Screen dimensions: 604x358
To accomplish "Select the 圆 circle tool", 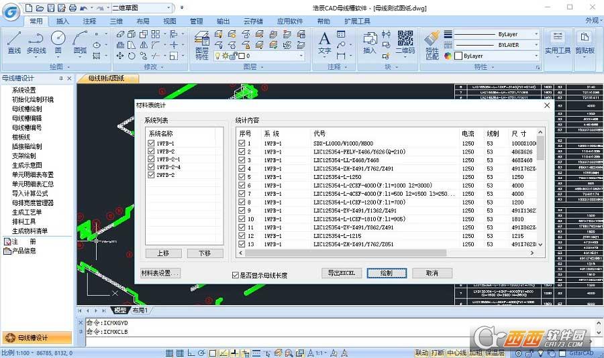I will coord(58,43).
